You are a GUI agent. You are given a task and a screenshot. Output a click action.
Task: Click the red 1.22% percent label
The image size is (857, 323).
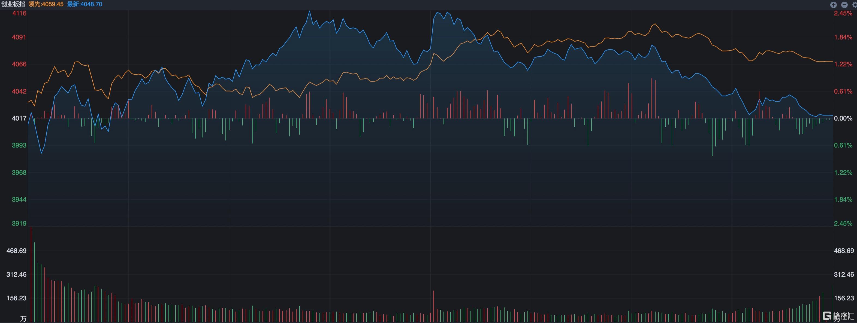843,64
